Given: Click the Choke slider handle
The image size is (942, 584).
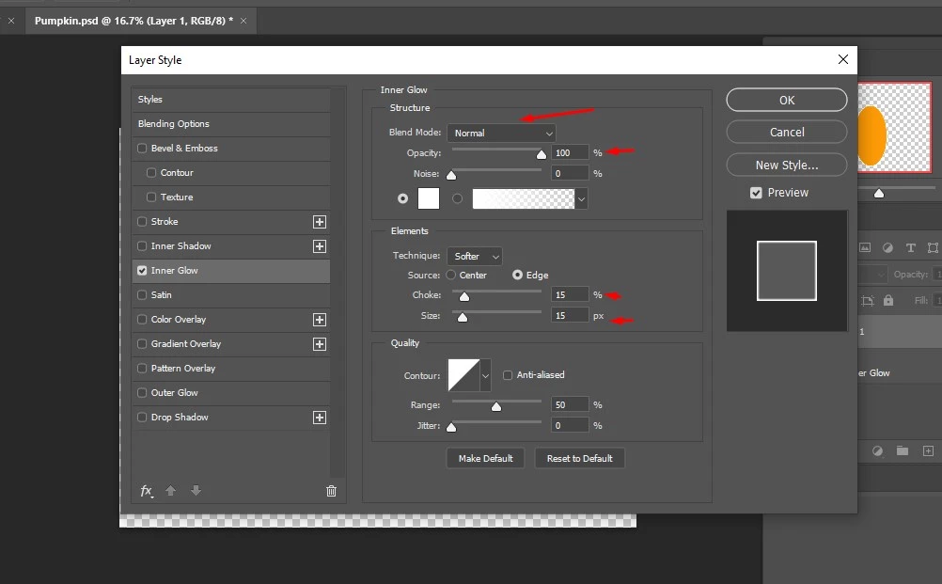Looking at the screenshot, I should (x=464, y=297).
